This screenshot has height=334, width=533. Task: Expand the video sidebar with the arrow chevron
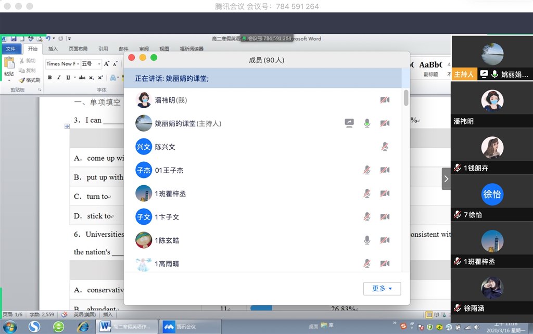tap(446, 179)
